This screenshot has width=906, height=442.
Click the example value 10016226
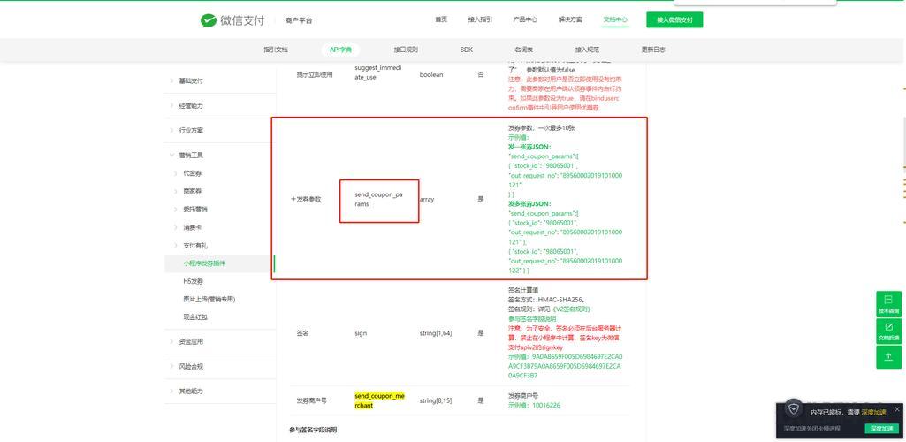544,406
